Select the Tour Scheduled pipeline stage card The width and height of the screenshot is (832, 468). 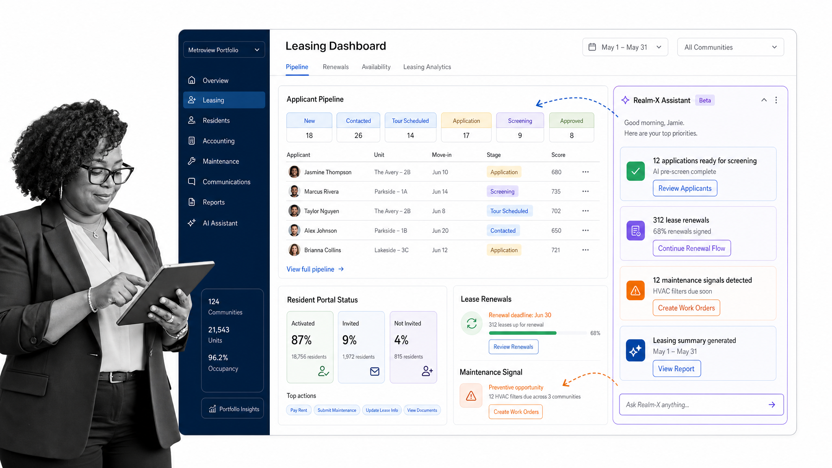pos(410,127)
